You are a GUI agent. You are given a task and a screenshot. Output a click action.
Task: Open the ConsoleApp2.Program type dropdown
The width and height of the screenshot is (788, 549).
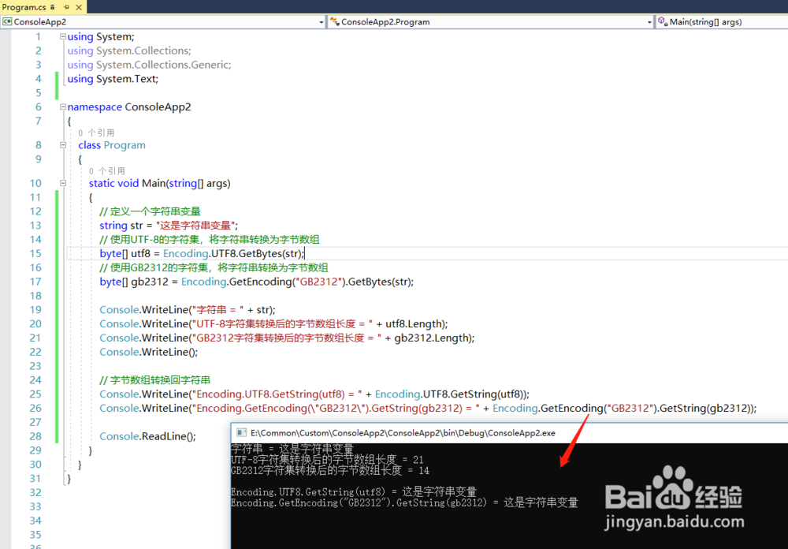pyautogui.click(x=650, y=21)
